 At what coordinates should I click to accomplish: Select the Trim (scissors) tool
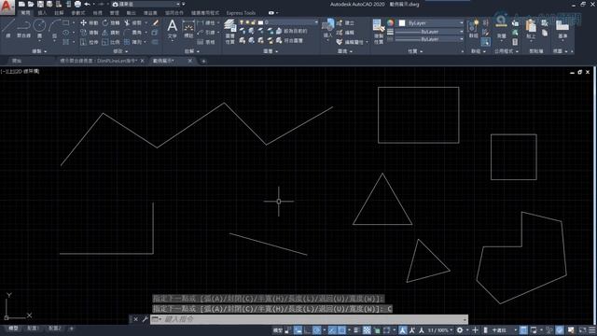tap(132, 22)
